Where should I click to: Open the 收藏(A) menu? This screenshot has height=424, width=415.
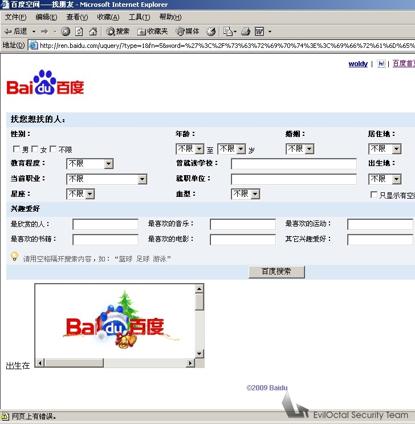point(108,17)
